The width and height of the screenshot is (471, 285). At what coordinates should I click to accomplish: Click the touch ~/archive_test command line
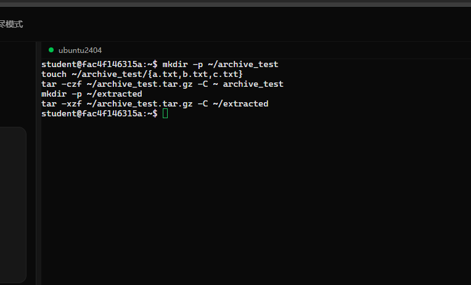(x=142, y=74)
